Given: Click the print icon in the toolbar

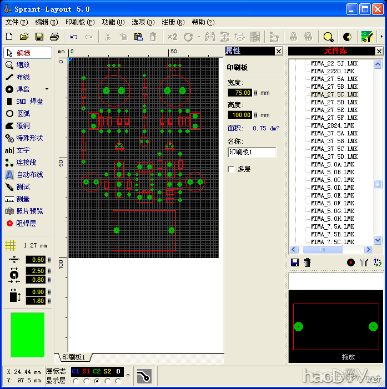Looking at the screenshot, I should tap(54, 37).
